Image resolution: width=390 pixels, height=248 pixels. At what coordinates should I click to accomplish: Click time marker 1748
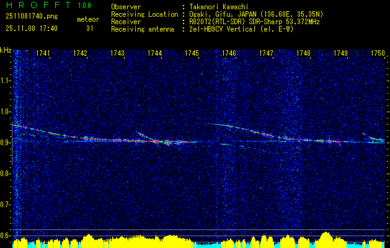click(303, 53)
